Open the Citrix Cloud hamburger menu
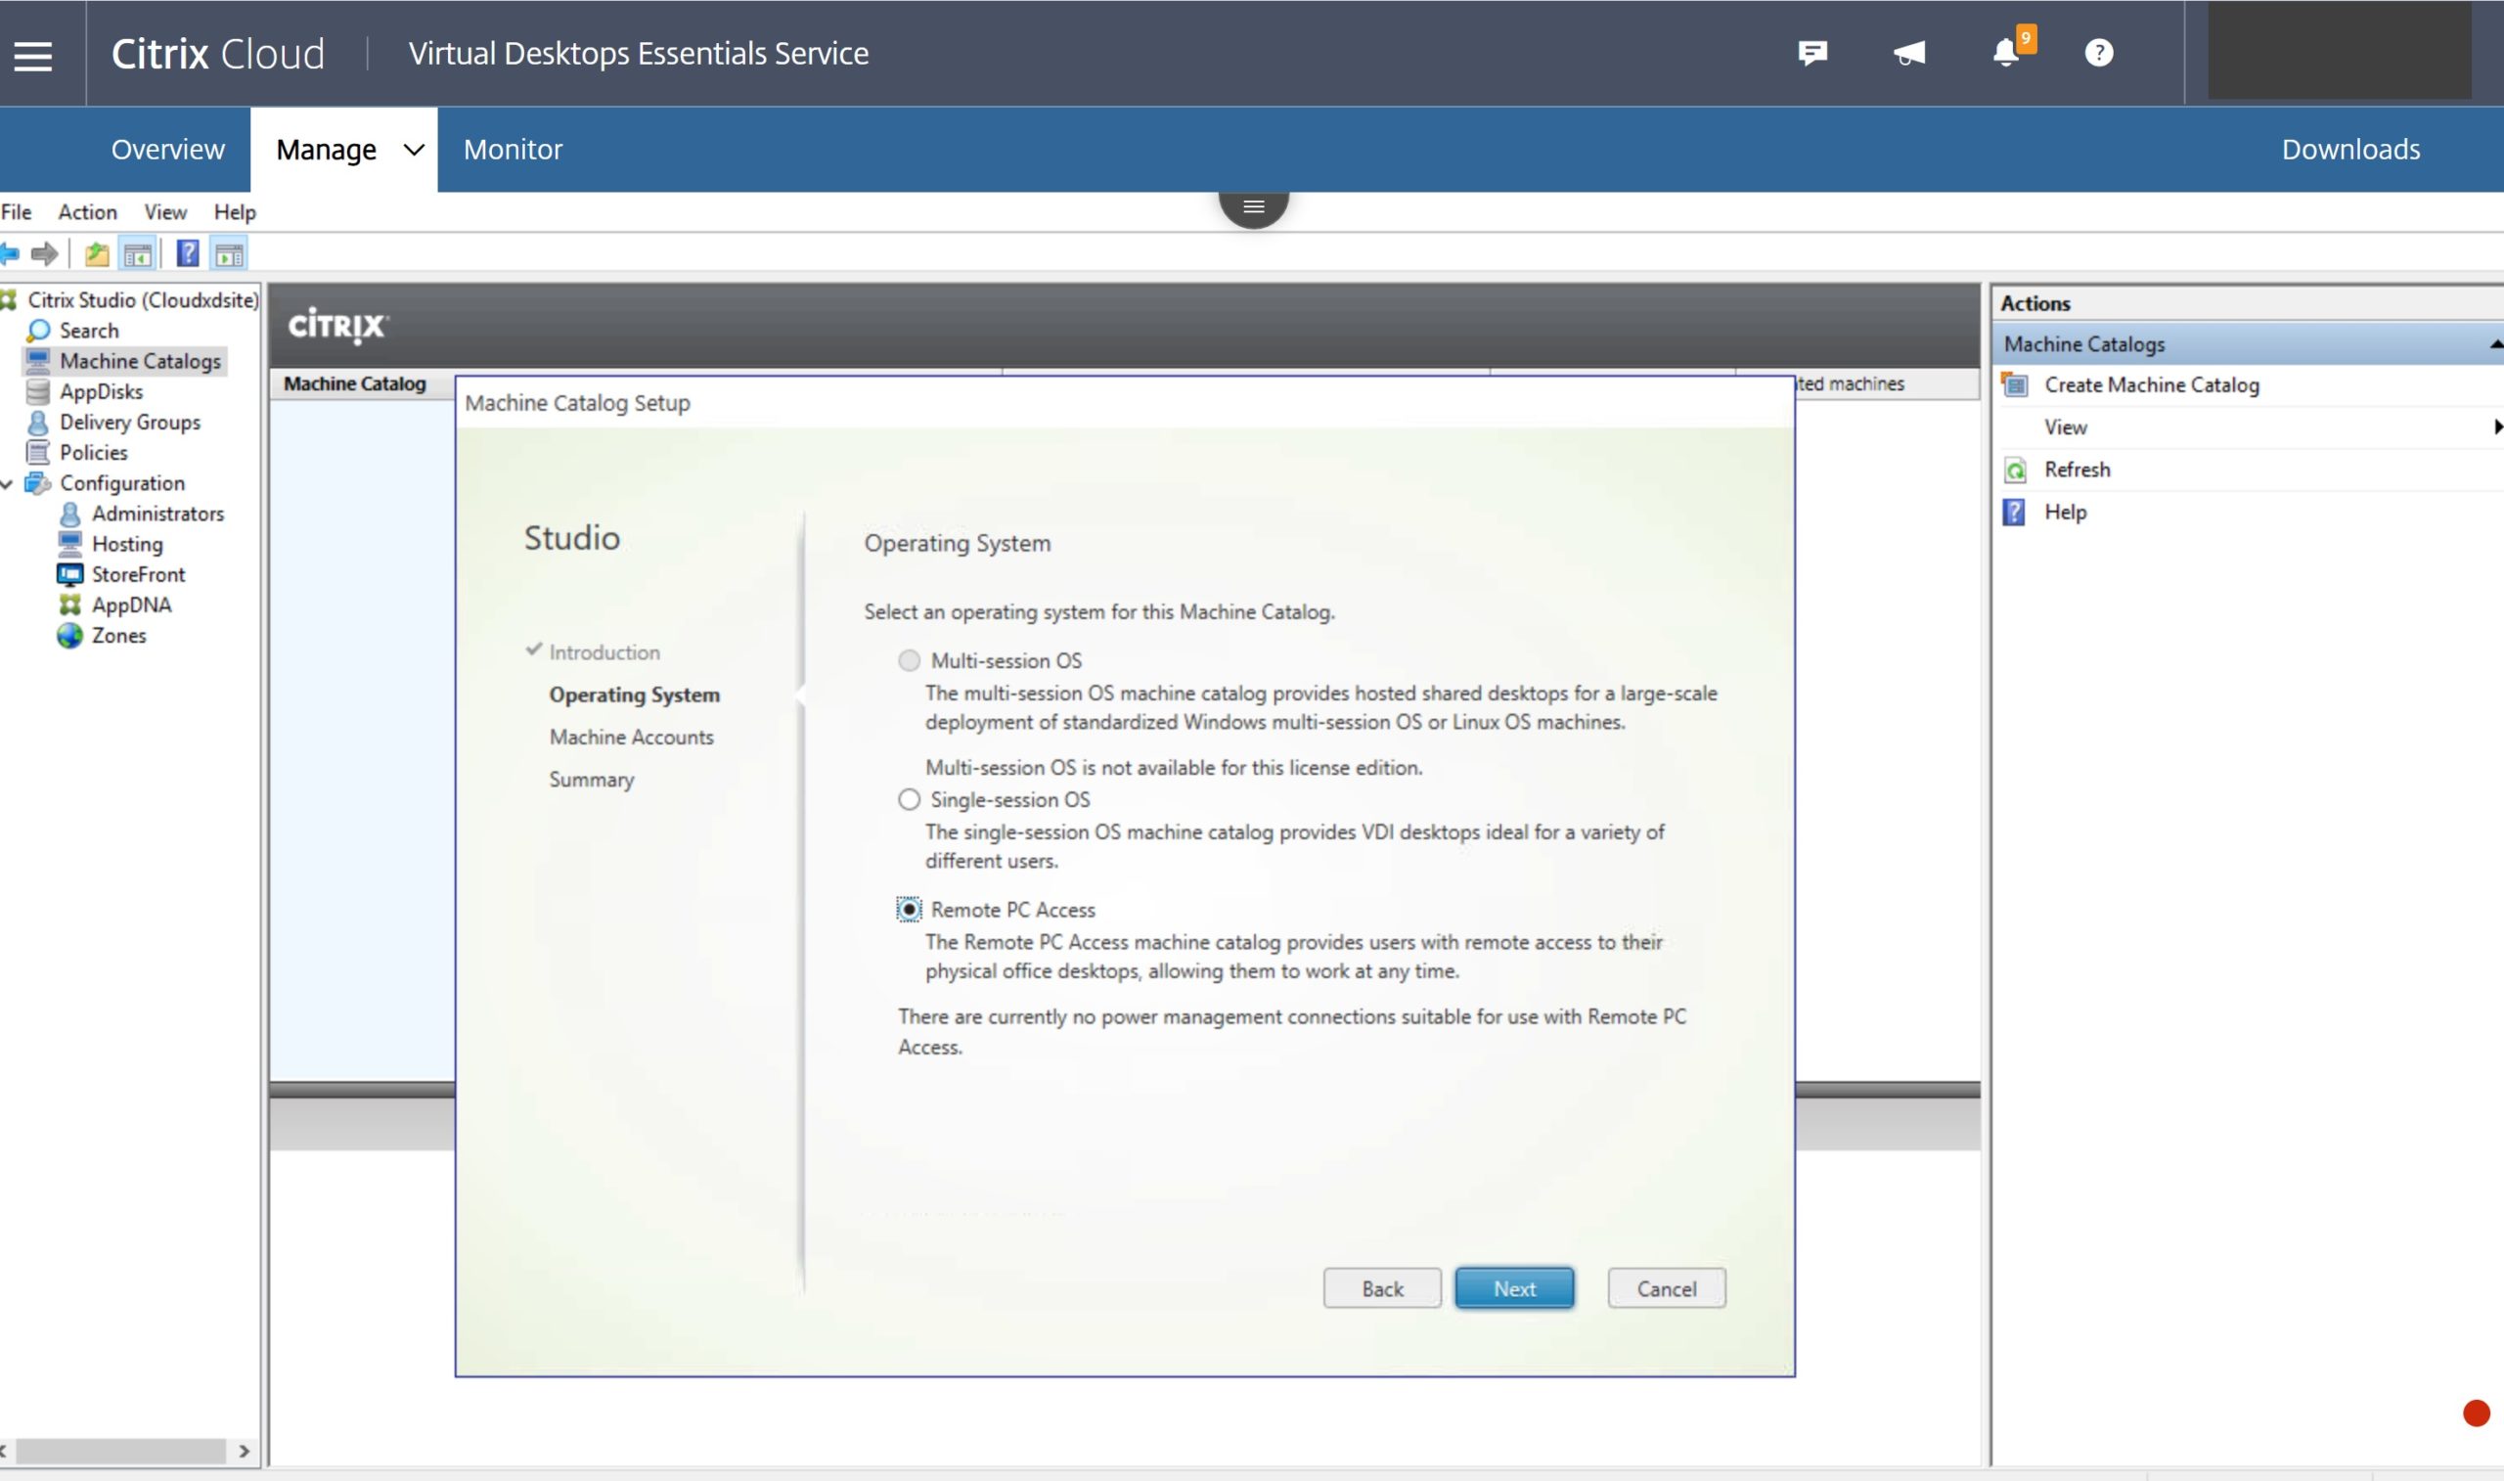Image resolution: width=2504 pixels, height=1481 pixels. pyautogui.click(x=33, y=55)
